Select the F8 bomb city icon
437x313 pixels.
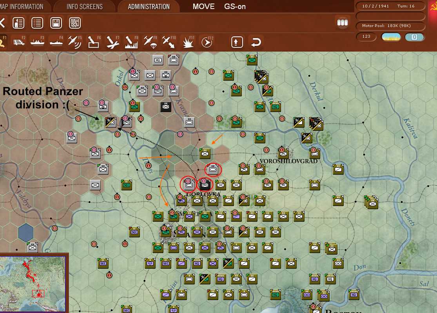131,42
